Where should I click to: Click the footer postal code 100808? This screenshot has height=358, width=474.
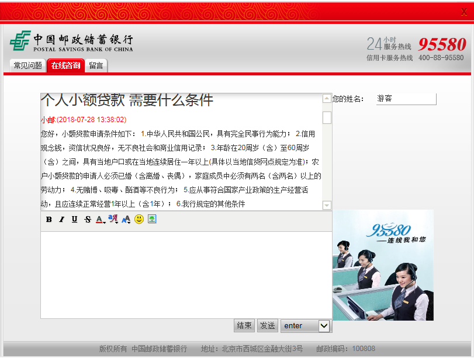pyautogui.click(x=364, y=349)
